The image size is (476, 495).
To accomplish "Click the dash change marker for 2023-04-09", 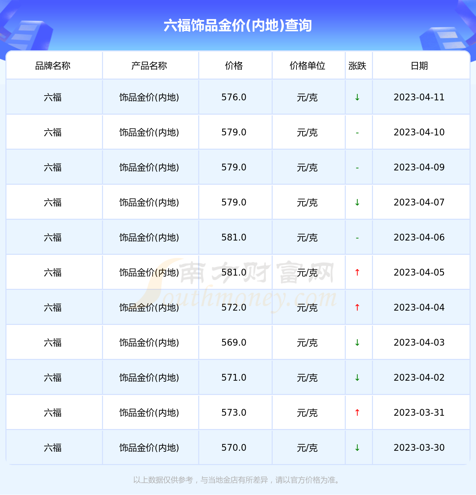I will point(357,168).
